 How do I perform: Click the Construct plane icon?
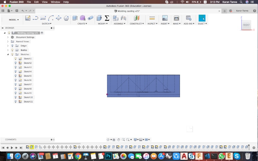coord(136,18)
